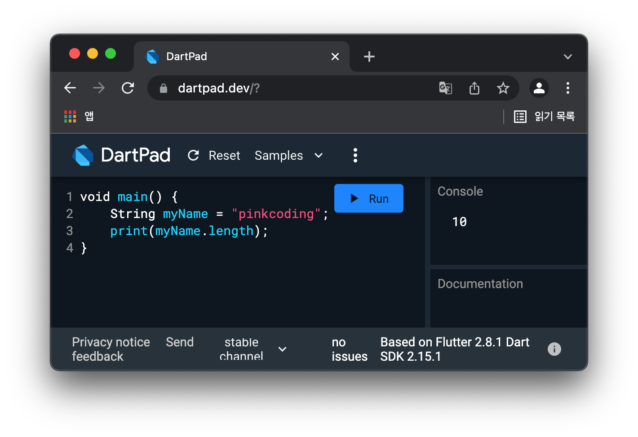This screenshot has width=638, height=437.
Task: Run the Dart code
Action: click(x=369, y=198)
